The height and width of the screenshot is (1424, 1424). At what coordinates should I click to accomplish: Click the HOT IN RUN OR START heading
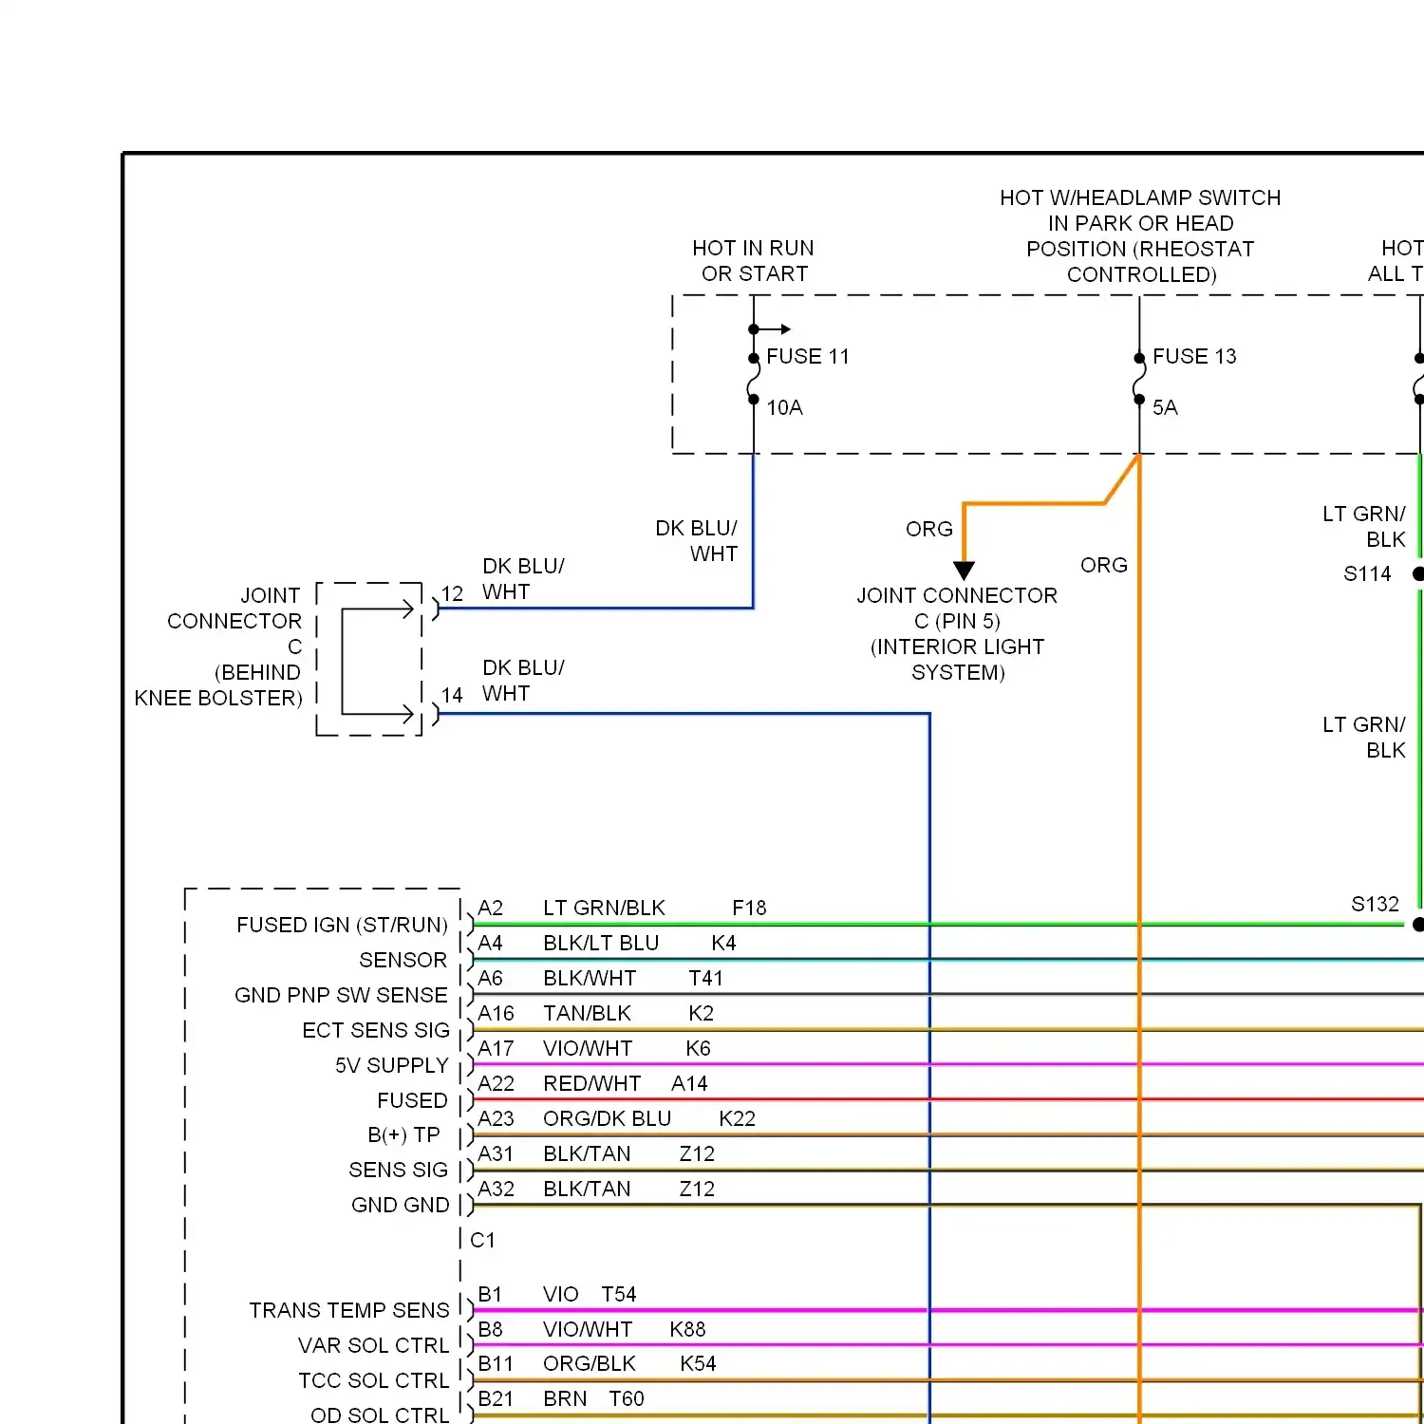point(754,260)
